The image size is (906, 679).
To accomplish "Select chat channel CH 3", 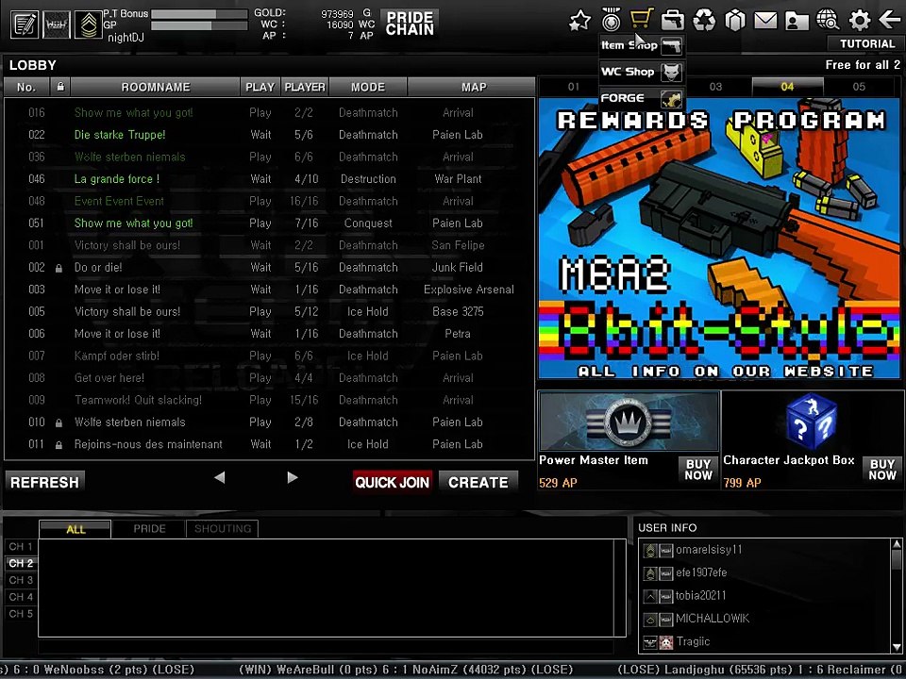I will point(21,580).
